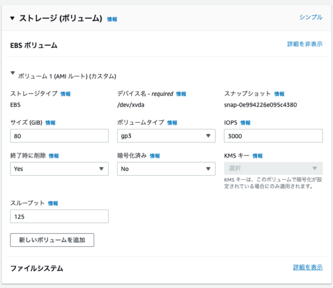Click the EBS storage type value

pyautogui.click(x=16, y=105)
